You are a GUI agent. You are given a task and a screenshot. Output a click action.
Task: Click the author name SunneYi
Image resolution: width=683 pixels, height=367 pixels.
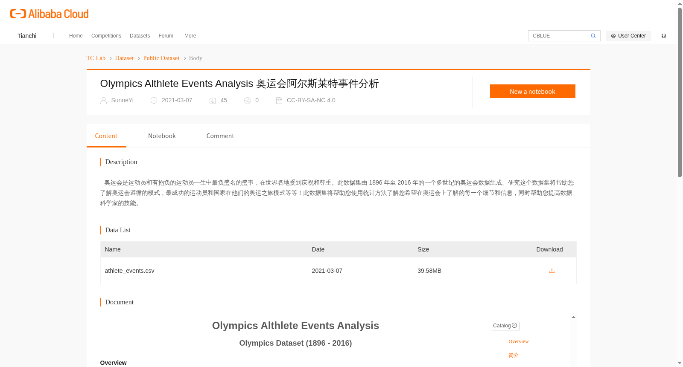[x=122, y=100]
